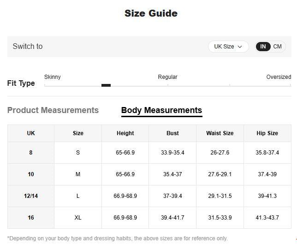The width and height of the screenshot is (297, 244).
Task: Click the Hip Size column header
Action: coord(267,133)
